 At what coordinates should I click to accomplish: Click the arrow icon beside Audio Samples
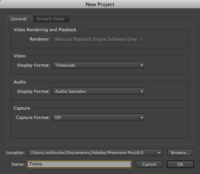coord(142,91)
